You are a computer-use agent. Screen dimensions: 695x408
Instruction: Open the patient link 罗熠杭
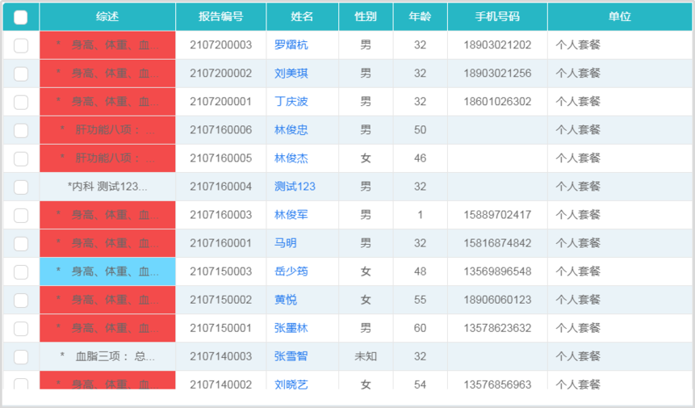[291, 44]
